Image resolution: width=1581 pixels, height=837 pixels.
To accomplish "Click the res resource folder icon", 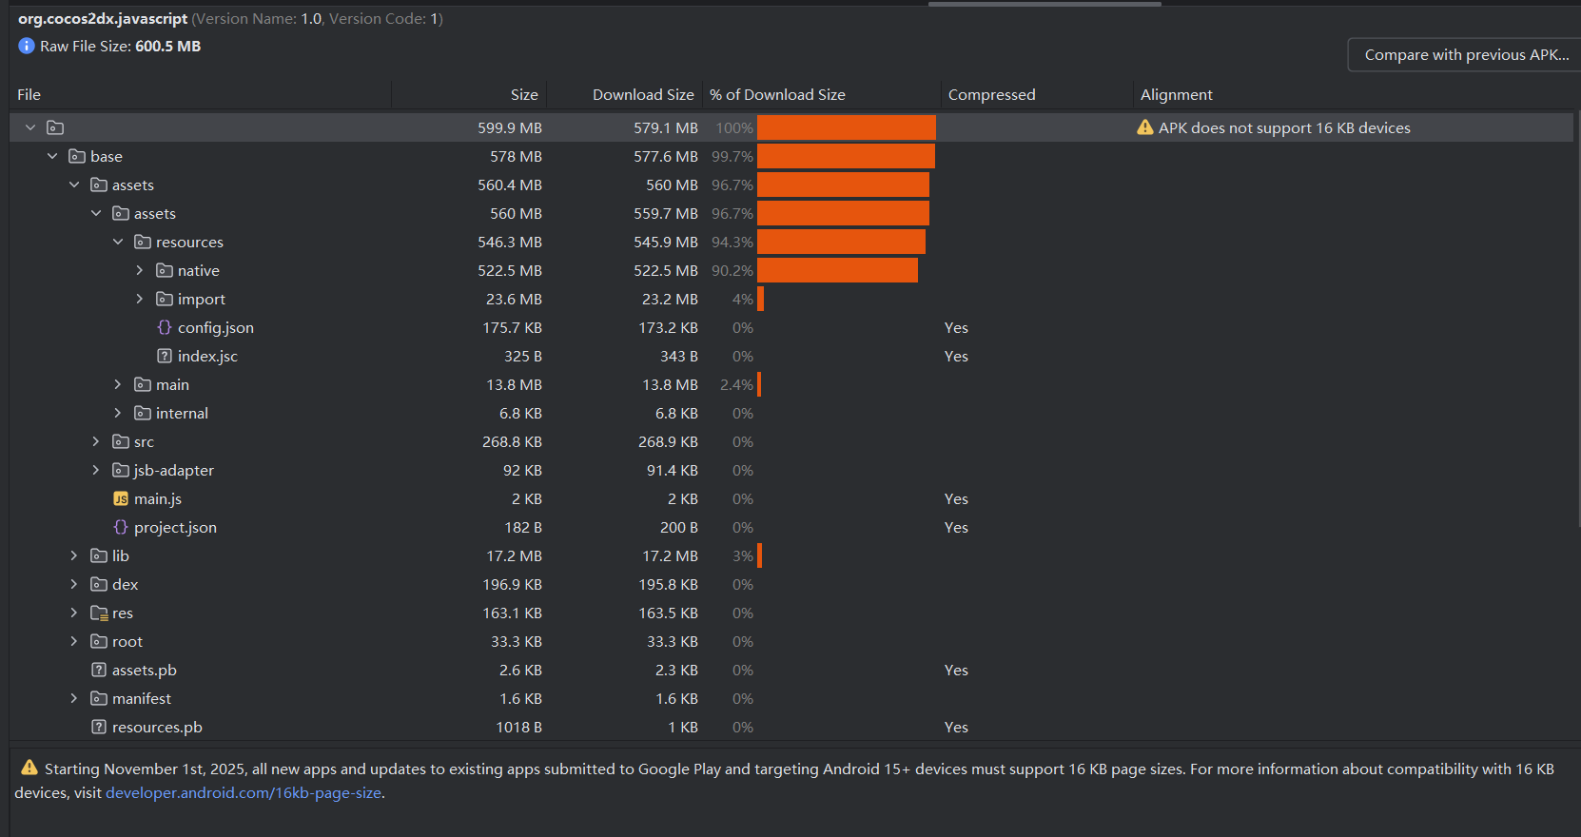I will 99,613.
